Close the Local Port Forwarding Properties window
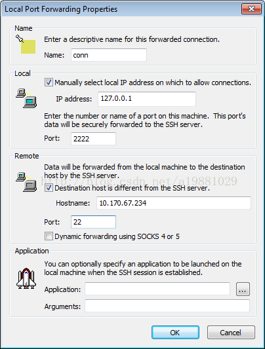The height and width of the screenshot is (349, 265). pos(251,9)
